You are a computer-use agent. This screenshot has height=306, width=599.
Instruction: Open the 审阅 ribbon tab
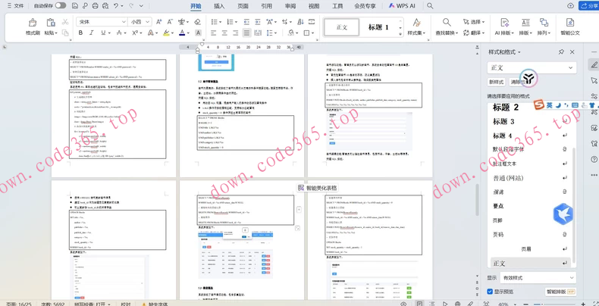290,6
